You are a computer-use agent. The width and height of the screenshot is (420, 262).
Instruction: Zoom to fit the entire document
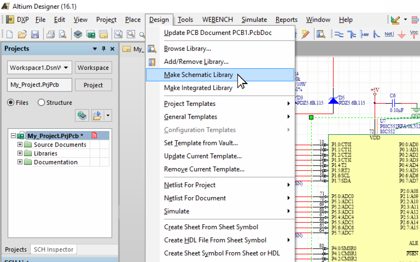(119, 34)
